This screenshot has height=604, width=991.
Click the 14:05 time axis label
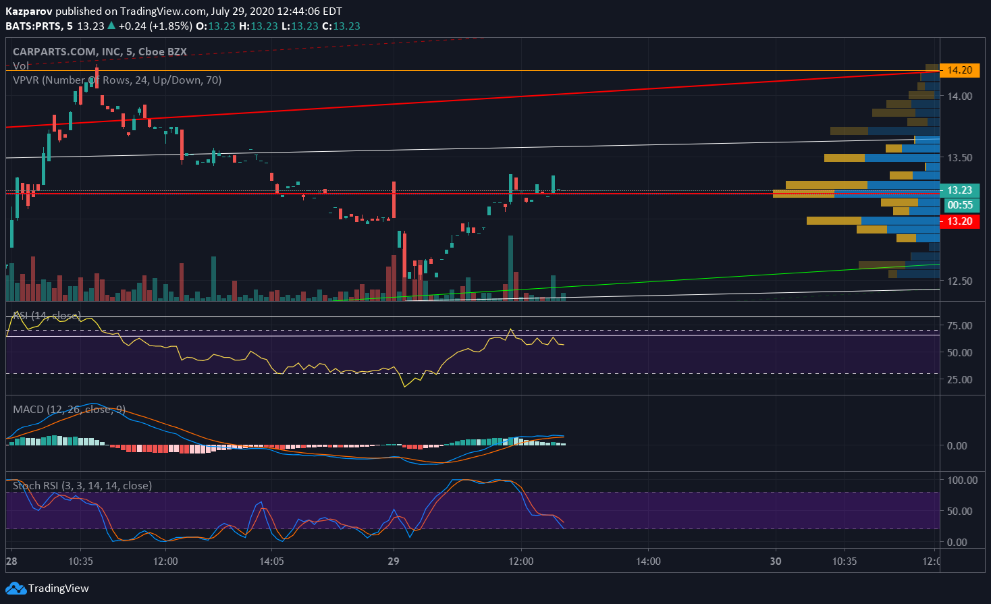click(271, 561)
